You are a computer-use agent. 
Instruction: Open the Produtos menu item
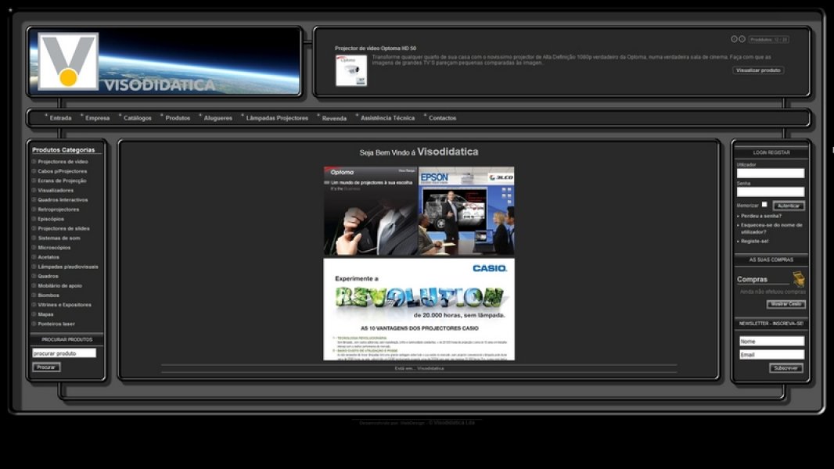[178, 118]
